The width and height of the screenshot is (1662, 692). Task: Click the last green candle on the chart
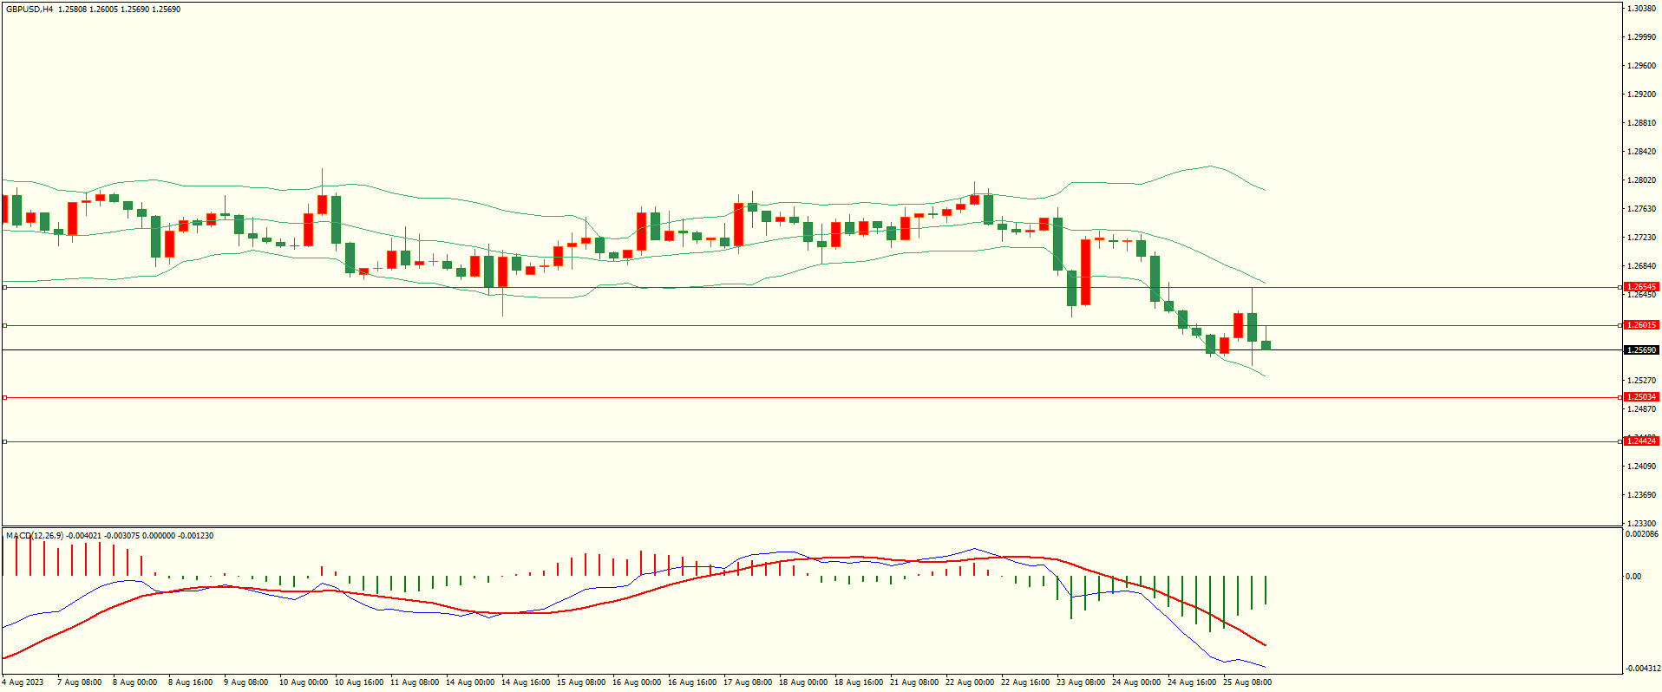coord(1266,345)
